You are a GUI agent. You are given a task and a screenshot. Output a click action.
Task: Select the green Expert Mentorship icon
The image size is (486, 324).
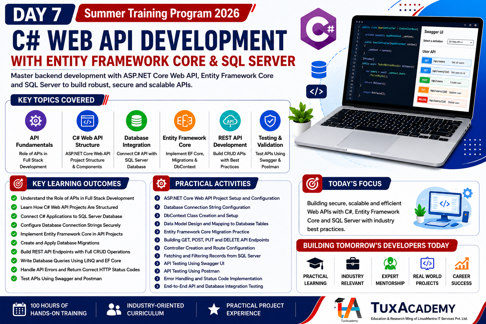click(x=390, y=263)
